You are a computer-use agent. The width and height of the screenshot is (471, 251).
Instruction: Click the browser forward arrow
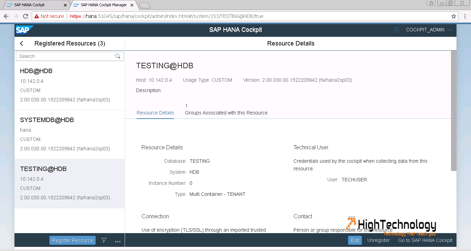coord(16,16)
